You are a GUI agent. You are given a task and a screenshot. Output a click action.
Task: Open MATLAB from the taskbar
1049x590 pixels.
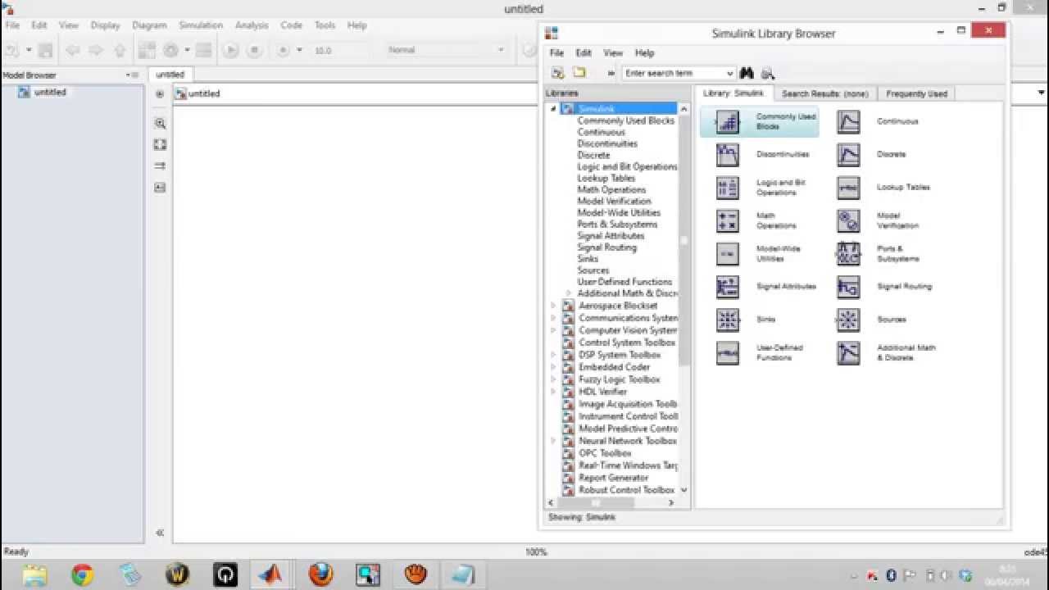point(270,574)
